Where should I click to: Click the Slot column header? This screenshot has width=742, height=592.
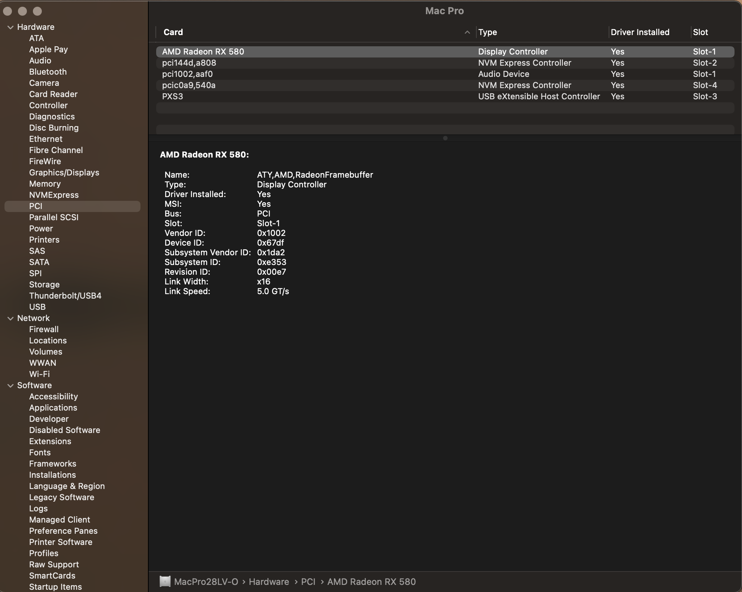(700, 32)
